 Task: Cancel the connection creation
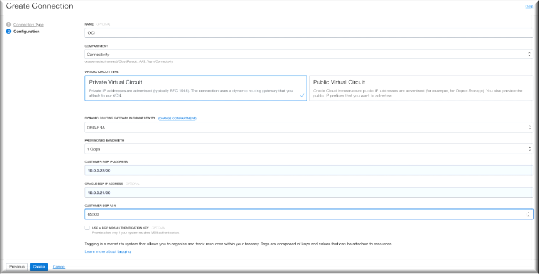tap(59, 267)
